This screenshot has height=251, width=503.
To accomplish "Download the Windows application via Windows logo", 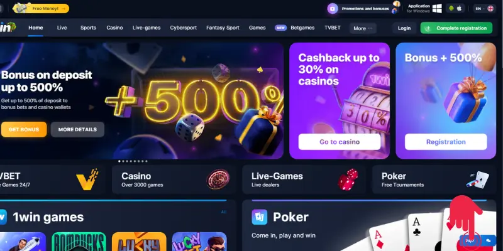I will click(436, 8).
